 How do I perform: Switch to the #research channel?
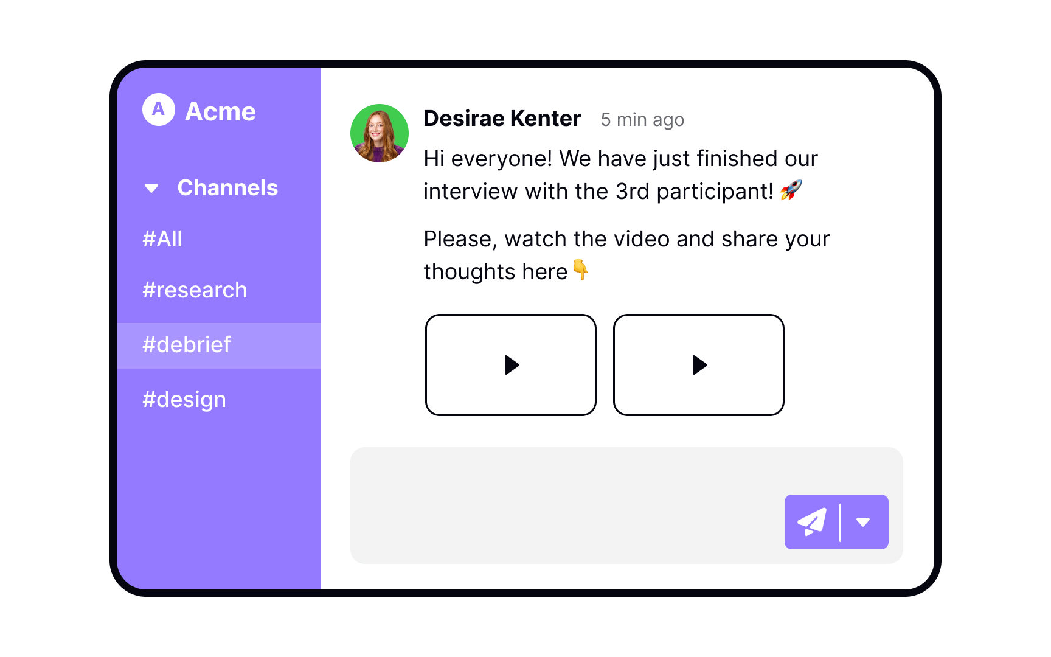click(x=195, y=290)
